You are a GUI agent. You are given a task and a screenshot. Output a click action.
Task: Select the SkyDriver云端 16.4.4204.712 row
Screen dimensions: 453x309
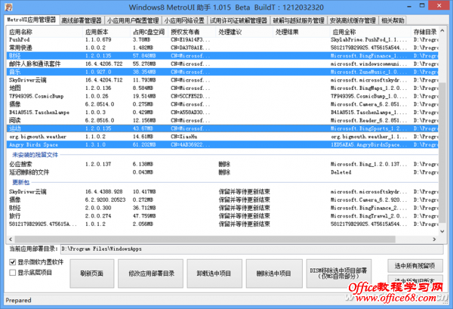223,80
